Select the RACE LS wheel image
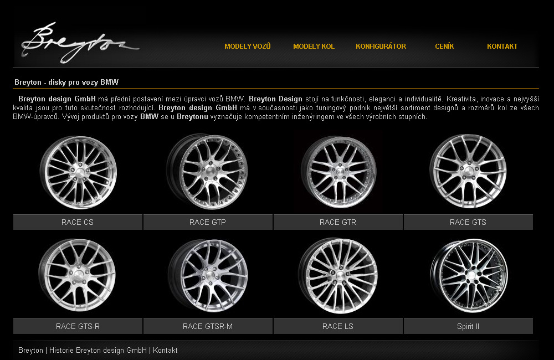 coord(338,276)
